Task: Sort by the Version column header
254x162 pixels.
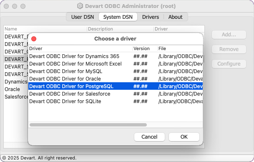Action: coord(145,48)
